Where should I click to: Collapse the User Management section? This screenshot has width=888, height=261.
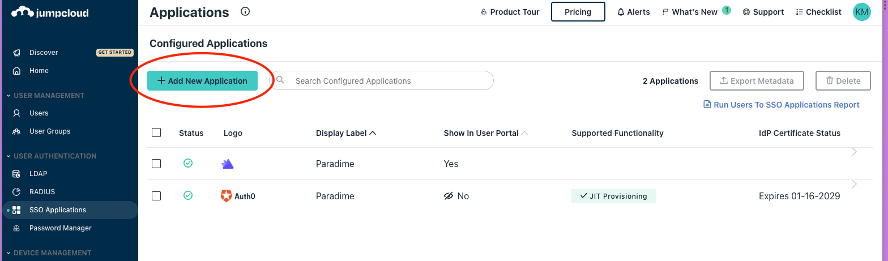(x=45, y=96)
